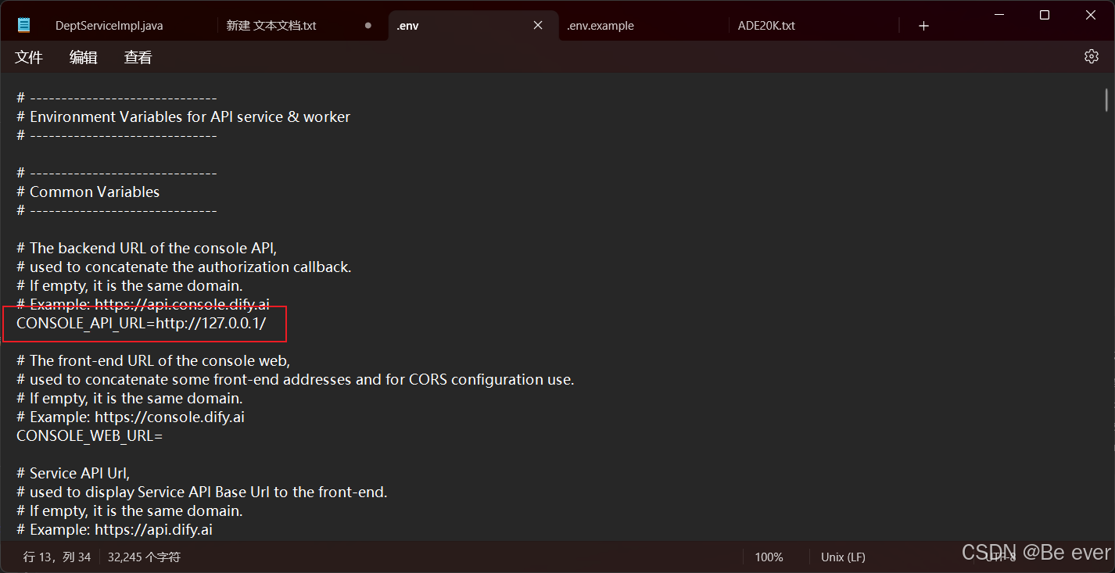Image resolution: width=1115 pixels, height=573 pixels.
Task: Switch to the ADE20K.txt tab
Action: point(767,25)
